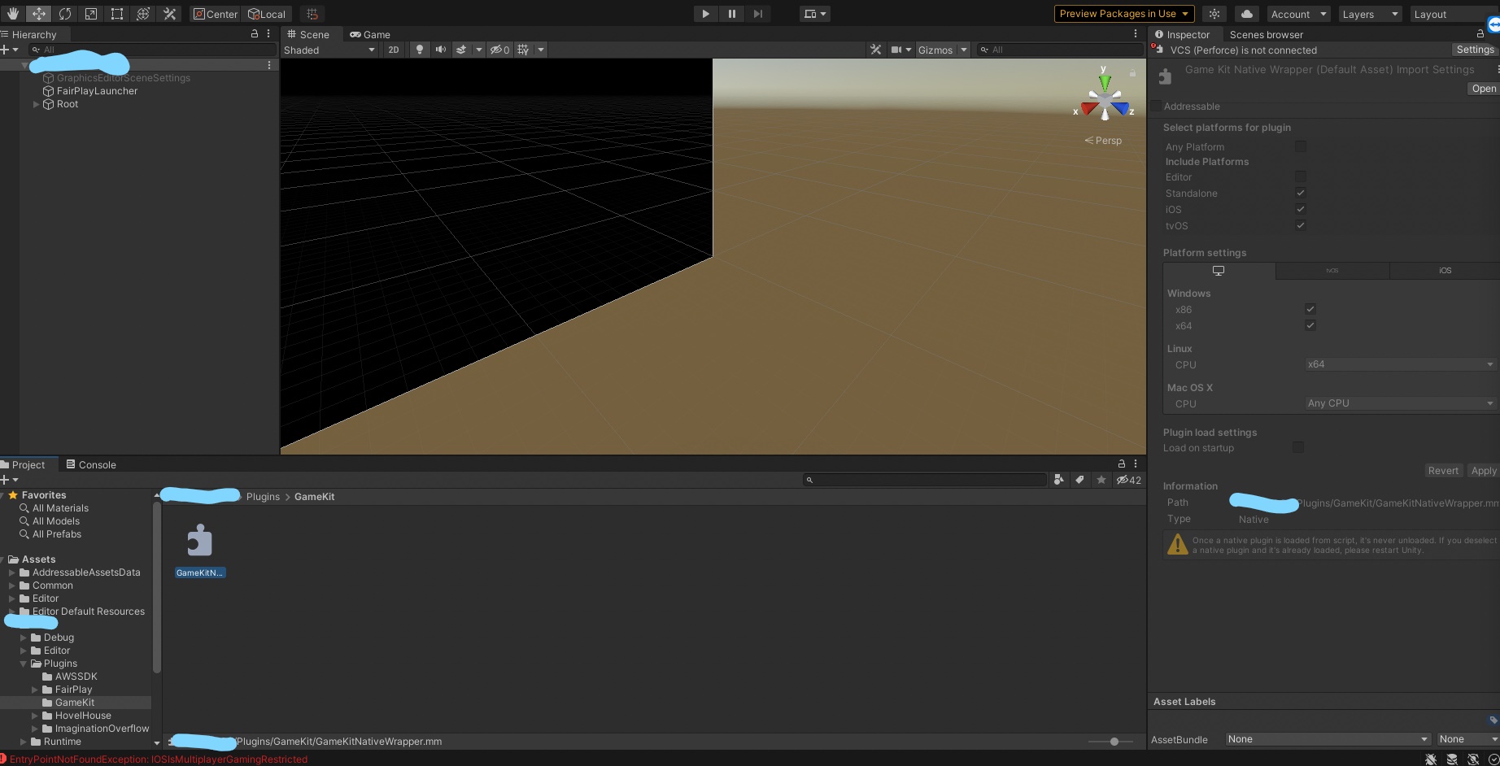Expand the FairPlay folder
Viewport: 1500px width, 766px height.
click(x=35, y=690)
